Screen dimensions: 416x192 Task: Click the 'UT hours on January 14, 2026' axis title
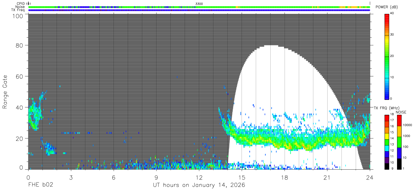pos(199,185)
